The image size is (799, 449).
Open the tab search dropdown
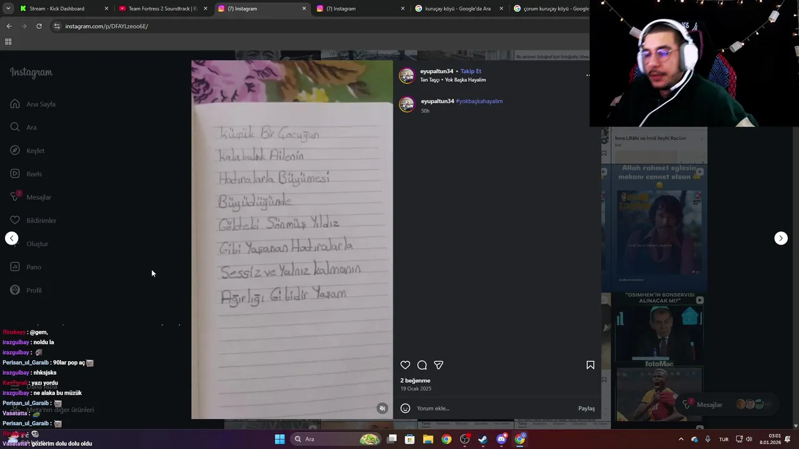[x=7, y=9]
